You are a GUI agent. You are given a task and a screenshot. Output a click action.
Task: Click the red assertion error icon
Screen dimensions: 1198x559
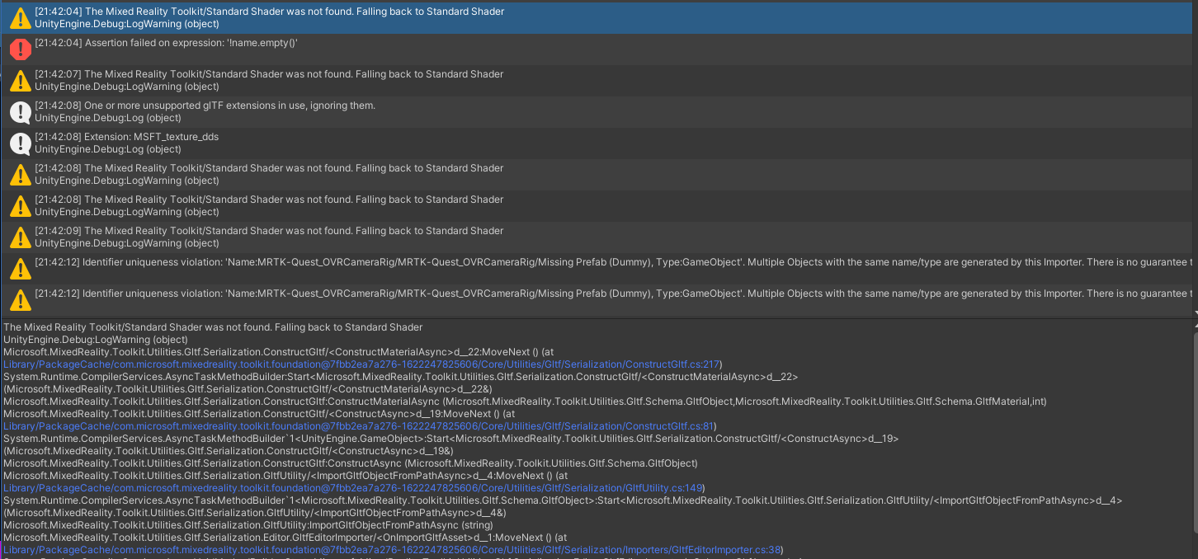pos(20,49)
